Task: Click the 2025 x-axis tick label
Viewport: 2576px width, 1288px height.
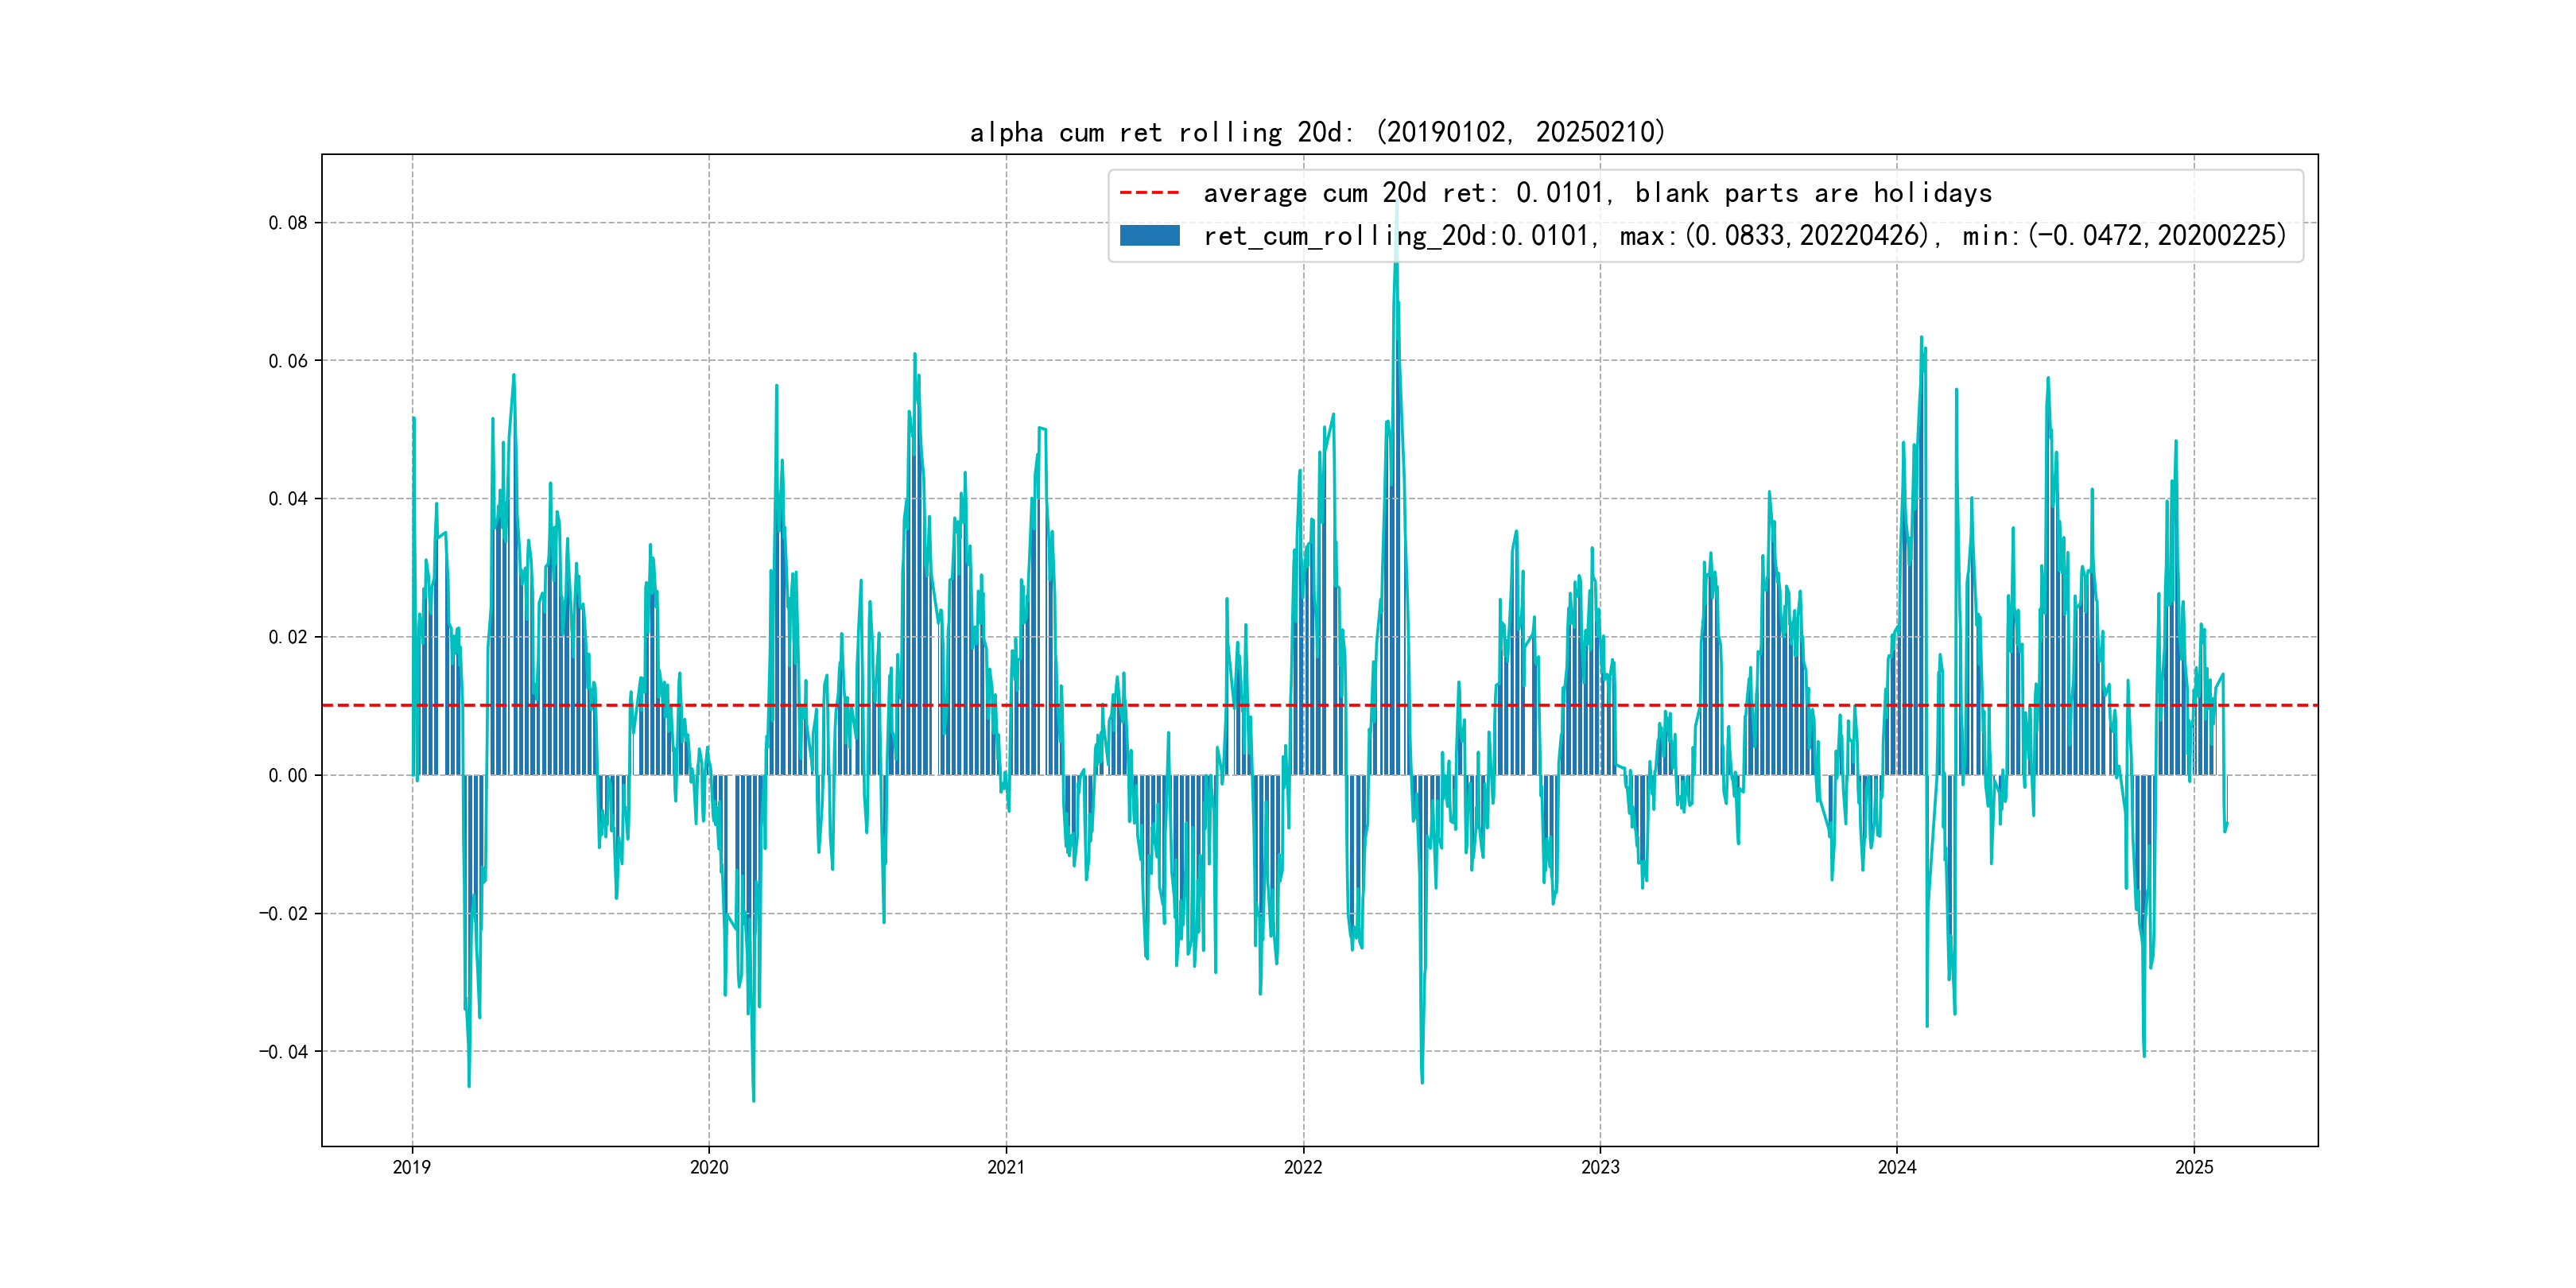Action: tap(2194, 1167)
